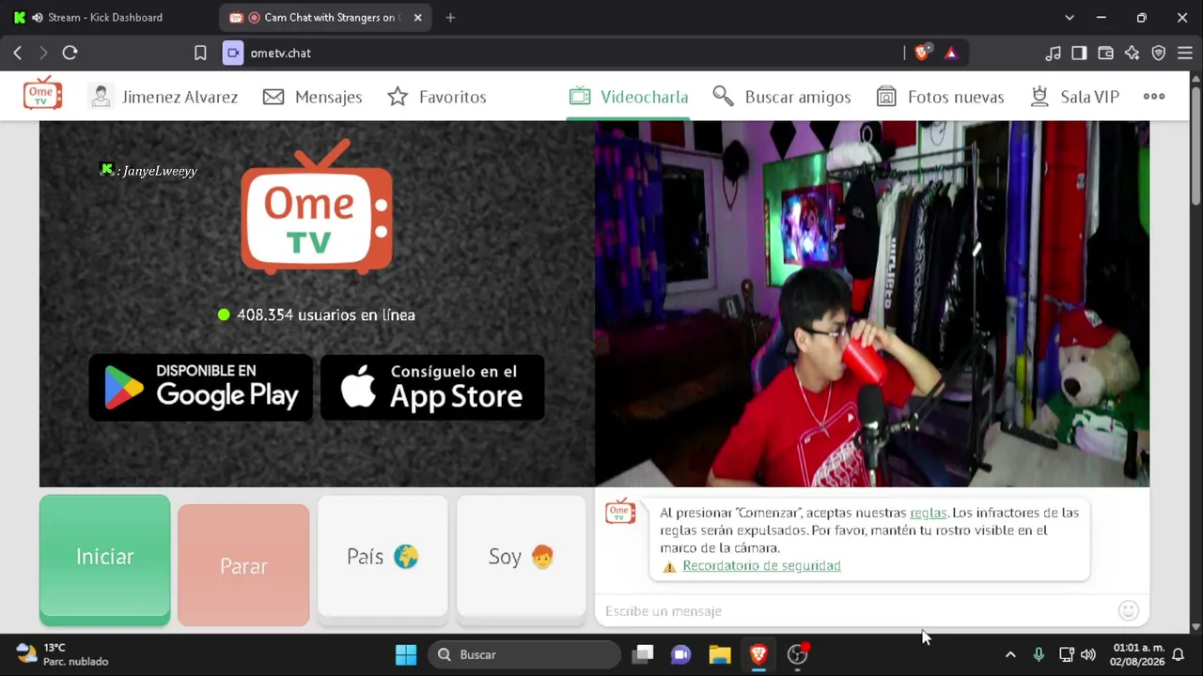Open the Brave VPN shield icon
This screenshot has height=676, width=1203.
point(1159,53)
